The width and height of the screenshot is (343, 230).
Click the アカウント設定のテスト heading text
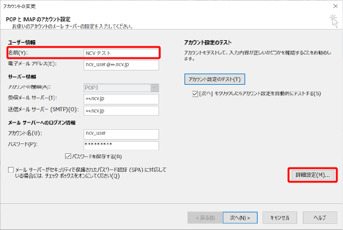click(207, 43)
